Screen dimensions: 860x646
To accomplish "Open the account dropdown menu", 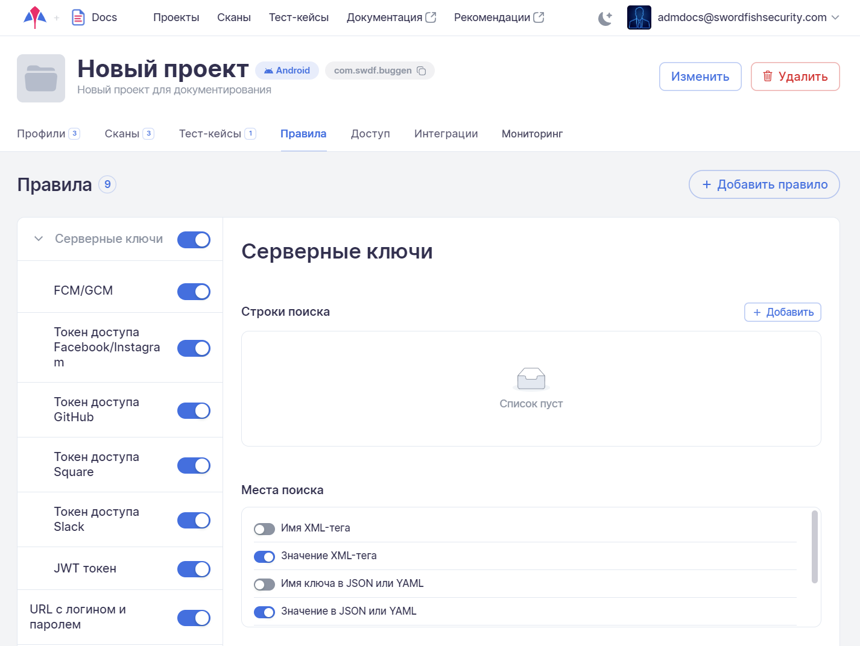I will (x=835, y=17).
